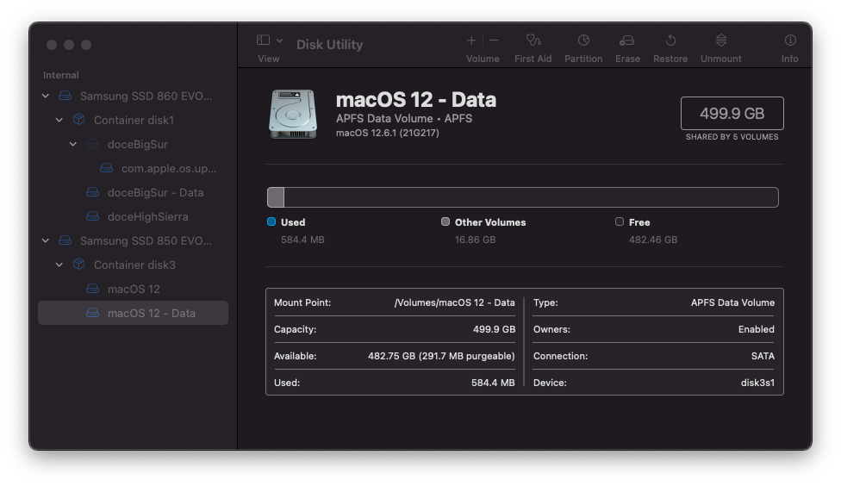The image size is (841, 486).
Task: Collapse the Samsung SSD 860 EVO disk
Action: (46, 96)
